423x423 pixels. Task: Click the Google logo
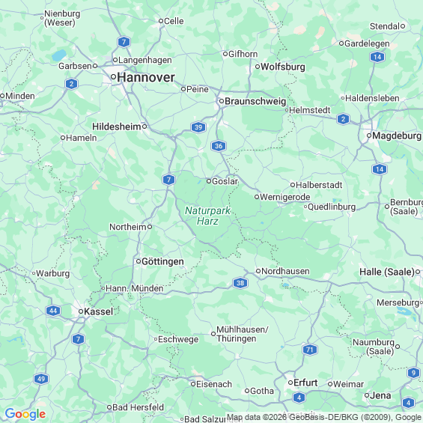coord(25,414)
